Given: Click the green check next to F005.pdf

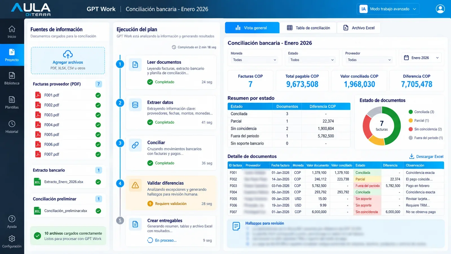Looking at the screenshot, I should pos(98,135).
